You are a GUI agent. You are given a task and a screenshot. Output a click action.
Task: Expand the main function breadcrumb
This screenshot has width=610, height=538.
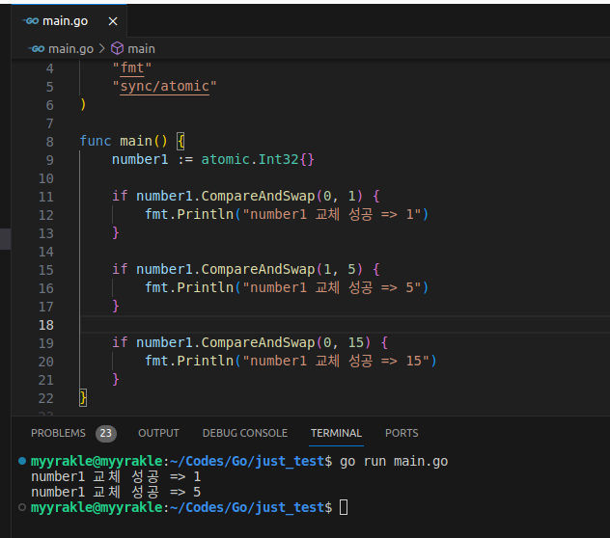(x=141, y=48)
